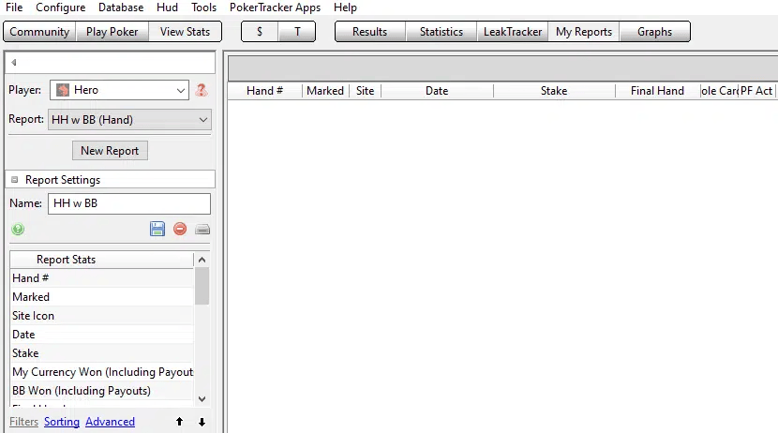Select the Stake stat in Report Stats
This screenshot has width=778, height=433.
point(102,353)
